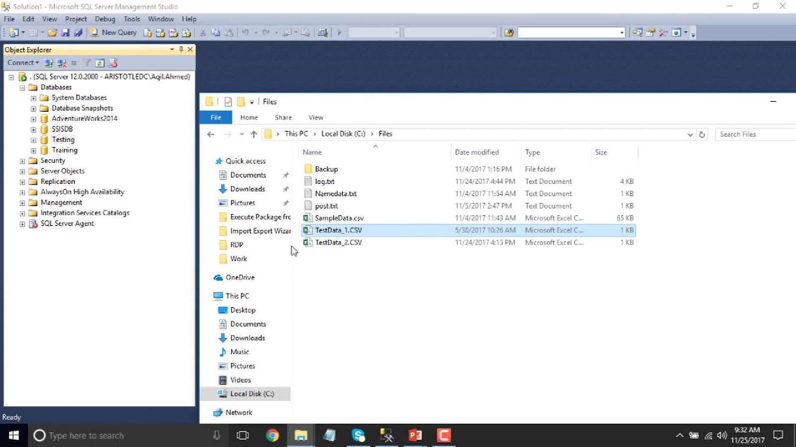Click the Filter icon in Object Explorer toolbar
Image resolution: width=796 pixels, height=447 pixels.
pyautogui.click(x=87, y=63)
